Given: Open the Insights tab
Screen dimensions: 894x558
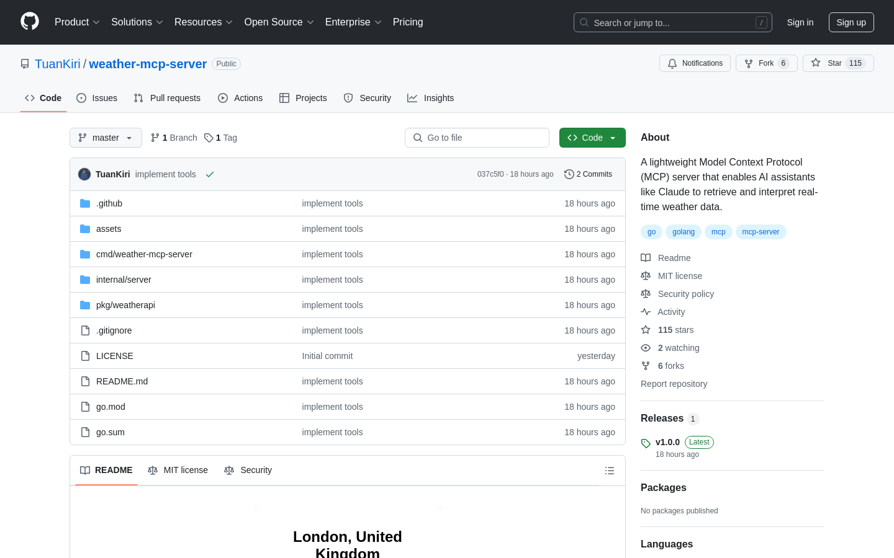Looking at the screenshot, I should coord(431,98).
